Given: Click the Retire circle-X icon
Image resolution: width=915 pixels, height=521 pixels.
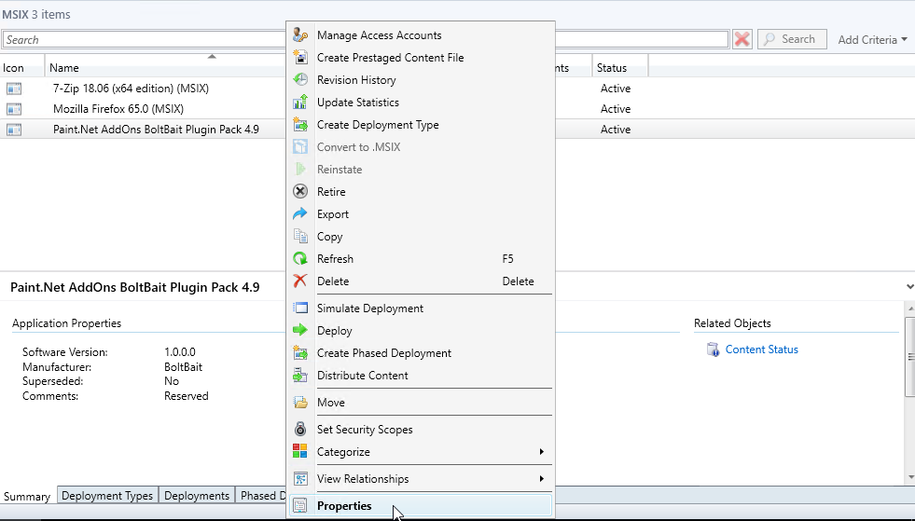Looking at the screenshot, I should click(299, 192).
